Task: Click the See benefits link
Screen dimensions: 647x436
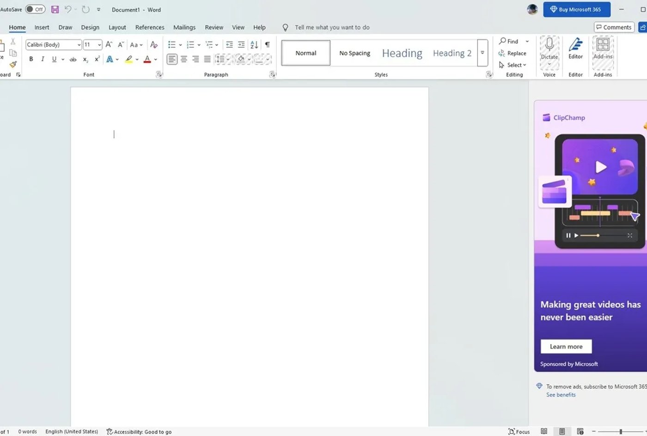Action: click(561, 394)
